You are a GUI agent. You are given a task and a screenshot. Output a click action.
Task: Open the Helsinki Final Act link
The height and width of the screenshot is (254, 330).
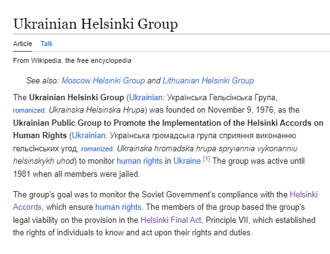point(171,220)
